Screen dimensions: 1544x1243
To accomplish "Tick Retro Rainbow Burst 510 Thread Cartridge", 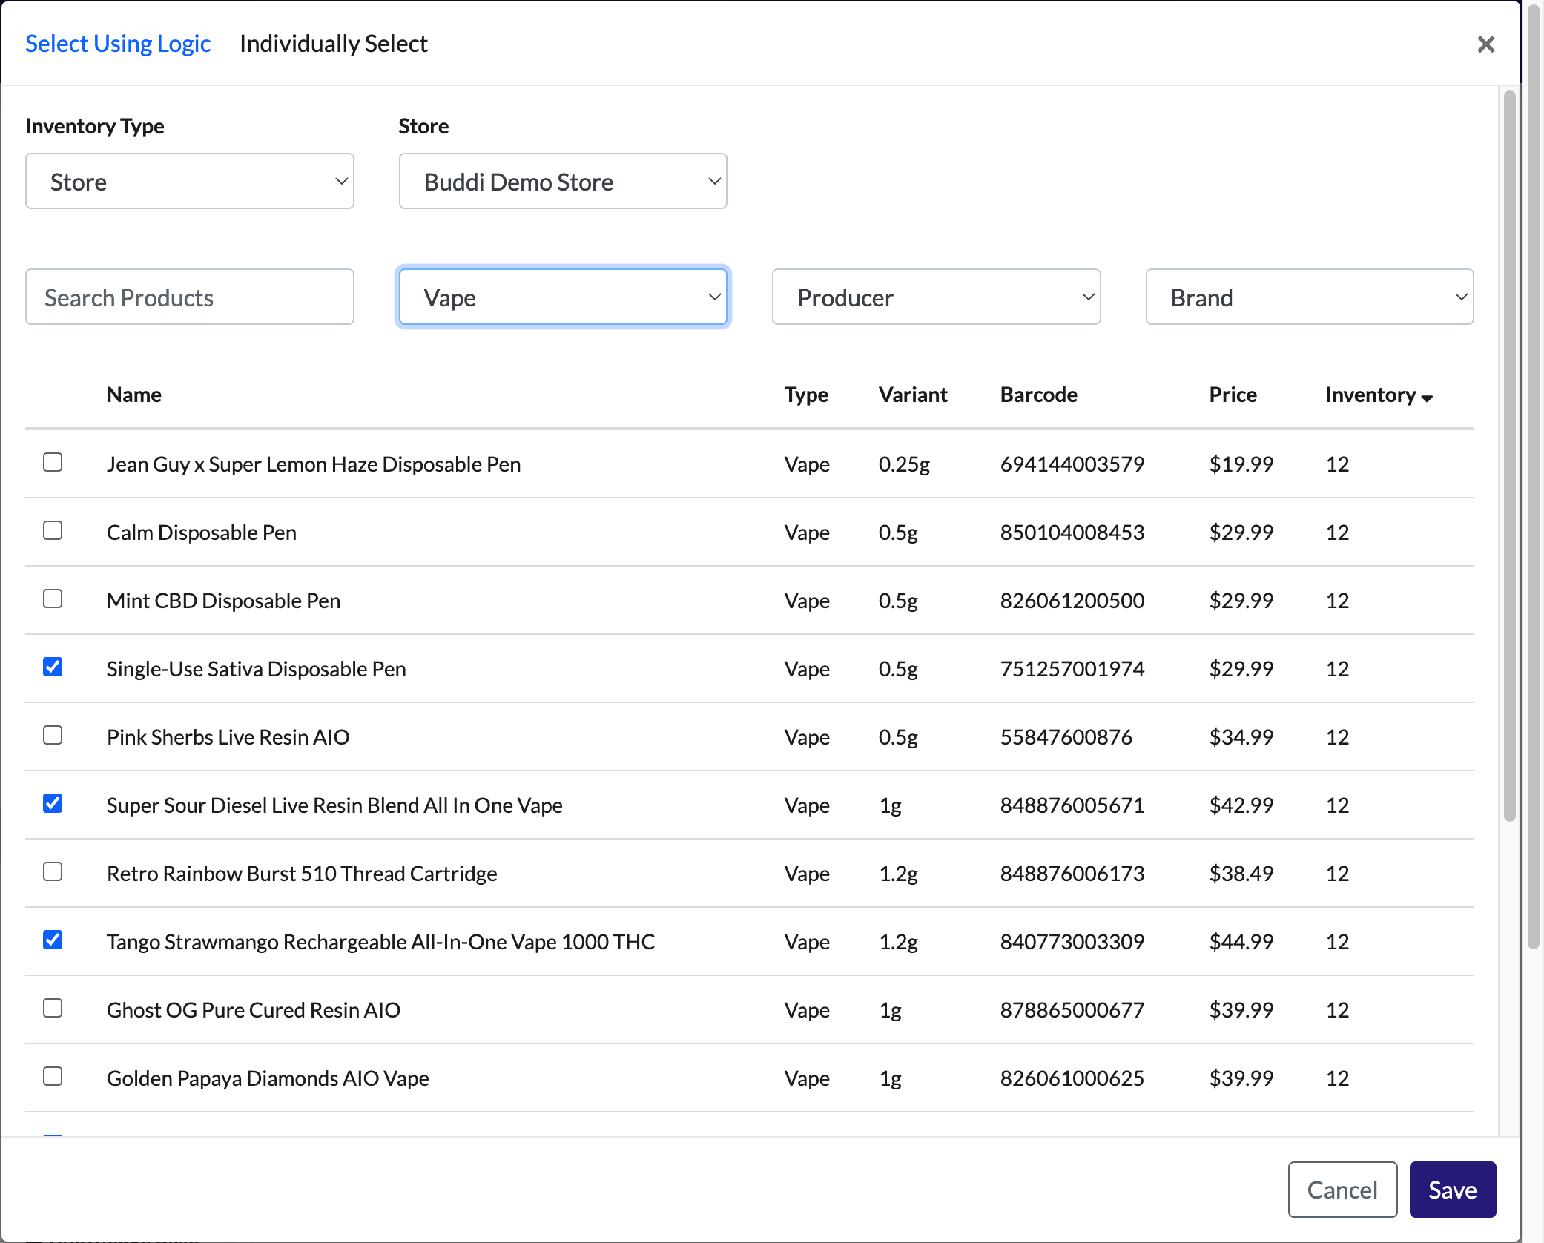I will pyautogui.click(x=53, y=871).
